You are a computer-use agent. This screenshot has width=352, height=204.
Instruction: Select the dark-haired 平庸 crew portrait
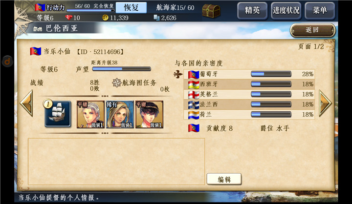coord(149,114)
